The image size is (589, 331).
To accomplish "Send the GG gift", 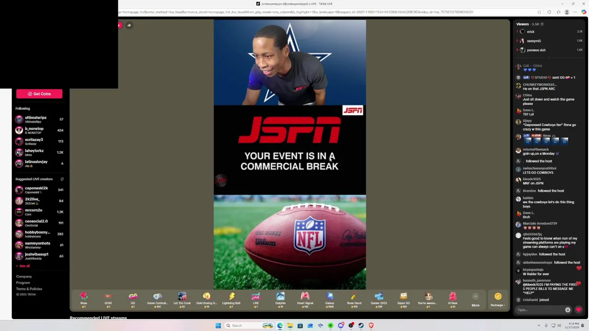I will click(133, 299).
